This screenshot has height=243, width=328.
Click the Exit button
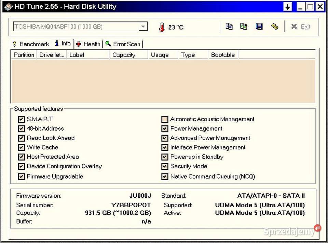301,26
